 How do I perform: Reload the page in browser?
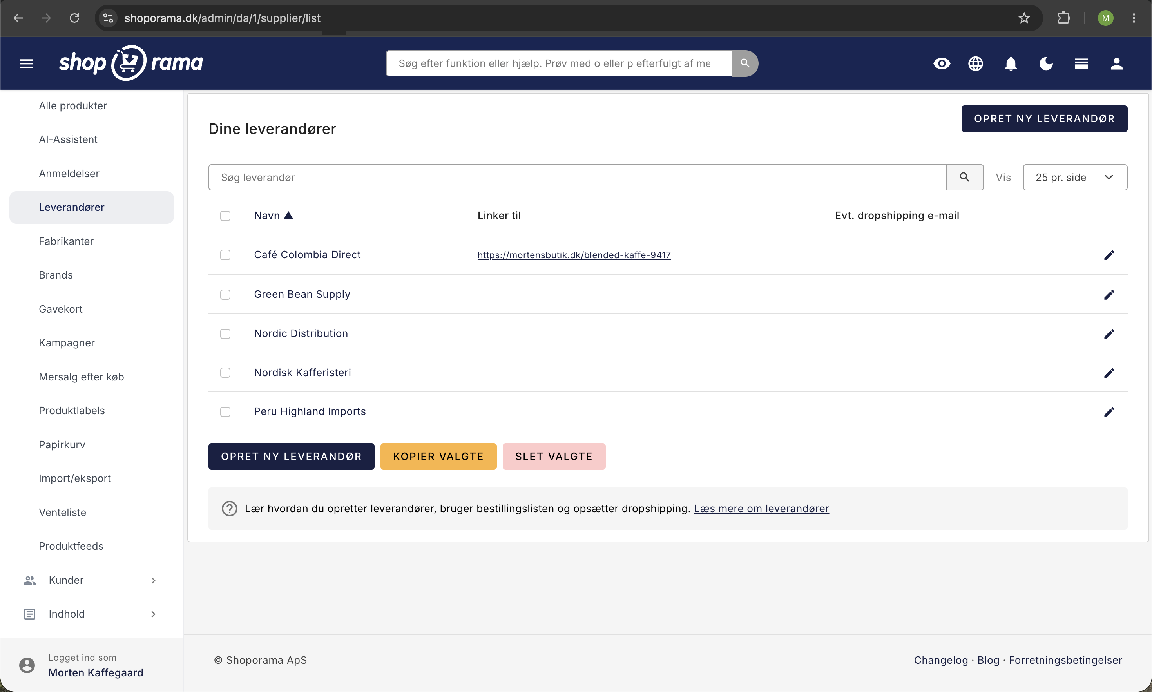point(74,18)
